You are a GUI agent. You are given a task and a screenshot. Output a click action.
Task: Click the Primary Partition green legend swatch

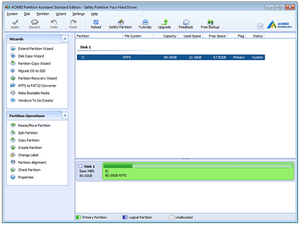pos(78,217)
